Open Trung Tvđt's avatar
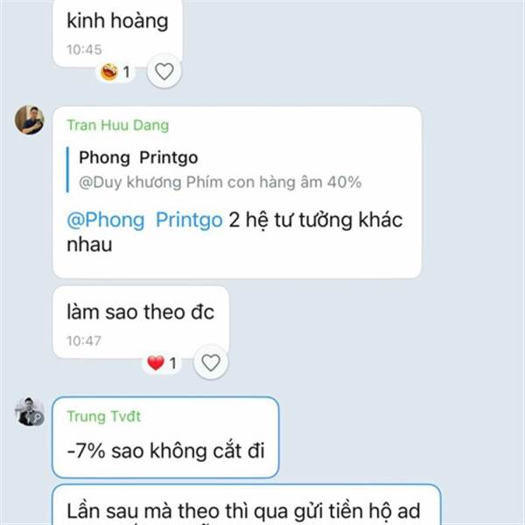The image size is (525, 525). [30, 411]
